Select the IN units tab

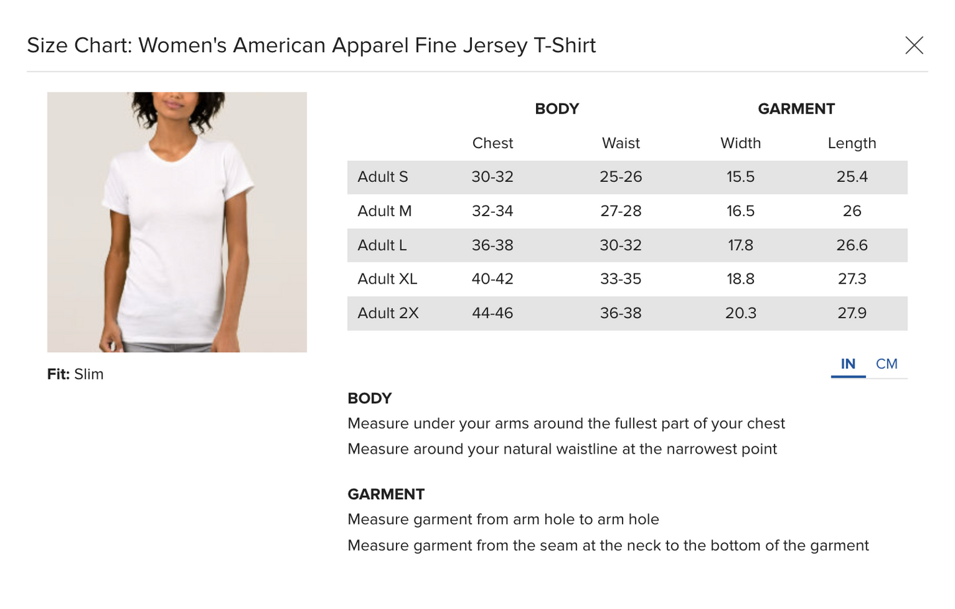[x=848, y=364]
